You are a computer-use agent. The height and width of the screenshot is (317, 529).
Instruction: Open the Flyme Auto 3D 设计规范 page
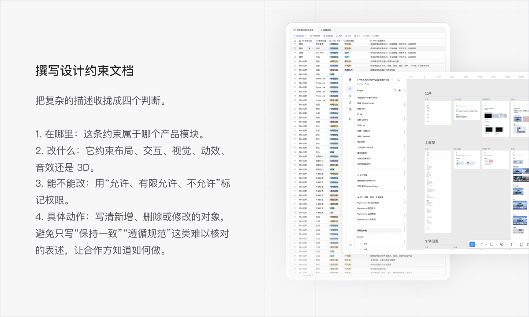[368, 203]
